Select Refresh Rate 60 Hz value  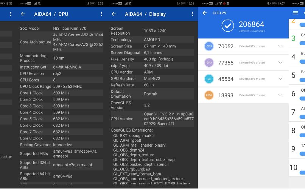point(149,85)
